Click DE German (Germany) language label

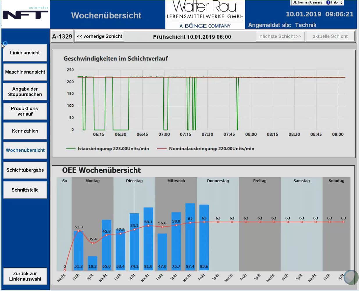(x=308, y=2)
